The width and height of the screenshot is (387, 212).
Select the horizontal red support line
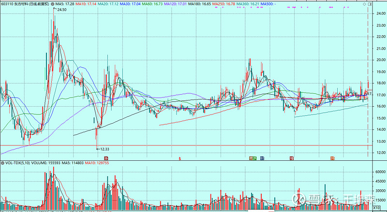185,145
